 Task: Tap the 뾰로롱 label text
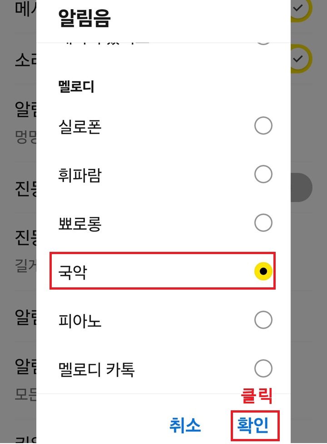tap(80, 223)
